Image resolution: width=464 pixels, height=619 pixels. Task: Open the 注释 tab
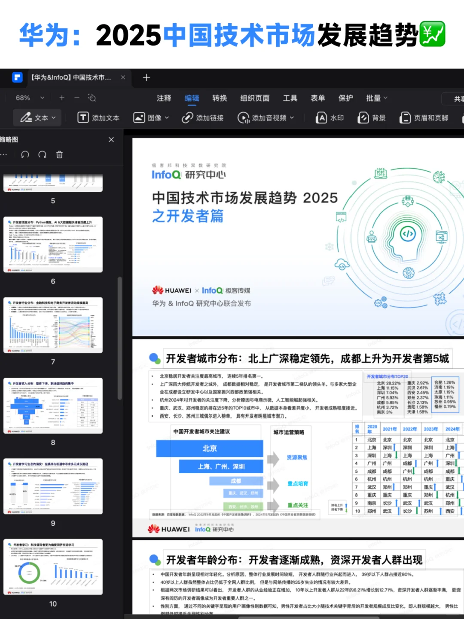(x=164, y=98)
